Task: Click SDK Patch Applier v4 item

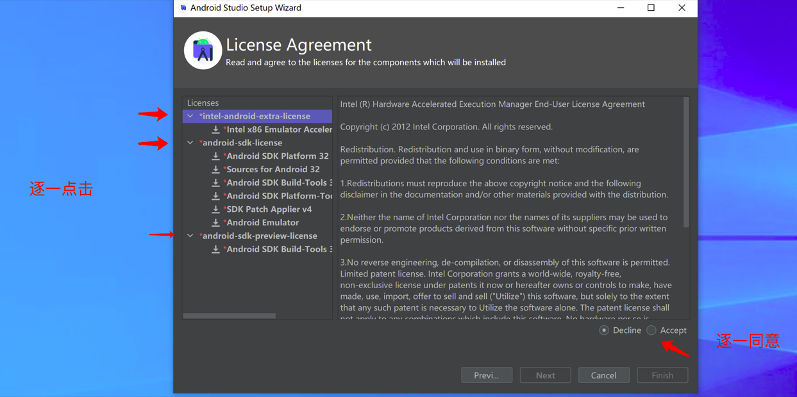Action: [x=267, y=209]
